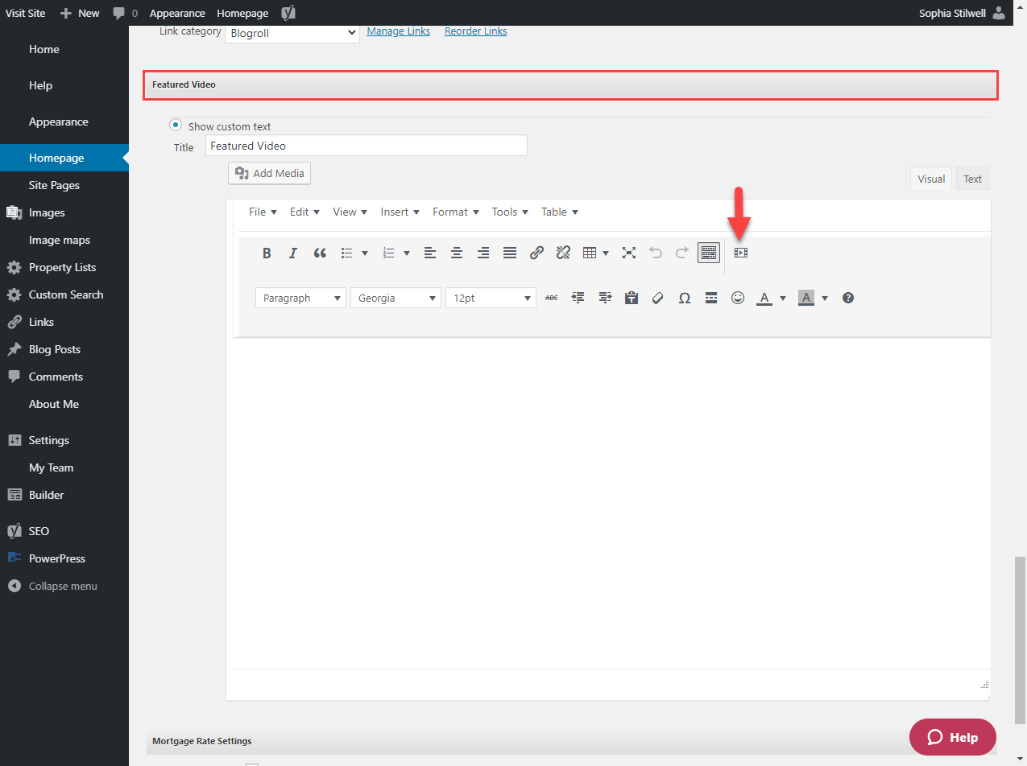Toggle bold formatting in editor toolbar
The width and height of the screenshot is (1027, 766).
coord(267,253)
